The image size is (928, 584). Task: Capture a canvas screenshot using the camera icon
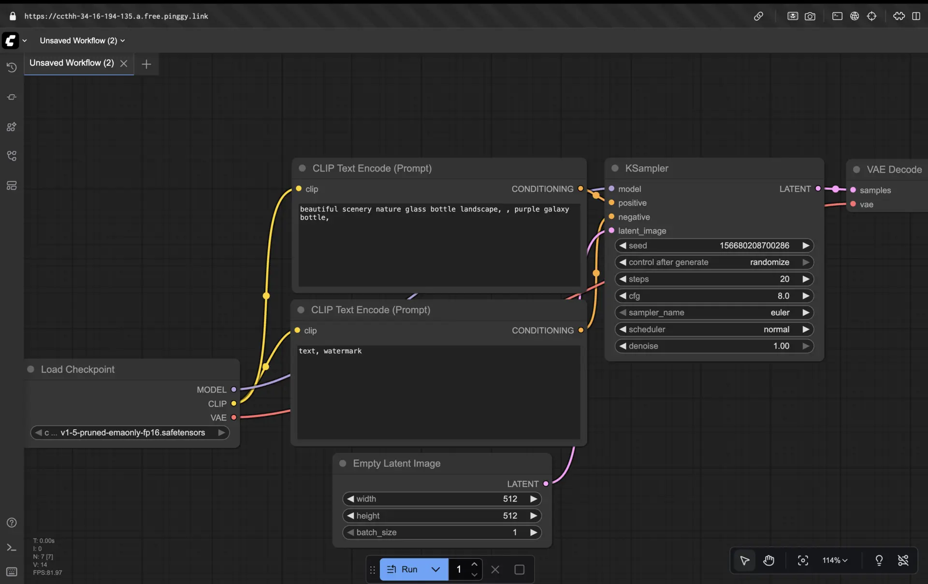810,16
